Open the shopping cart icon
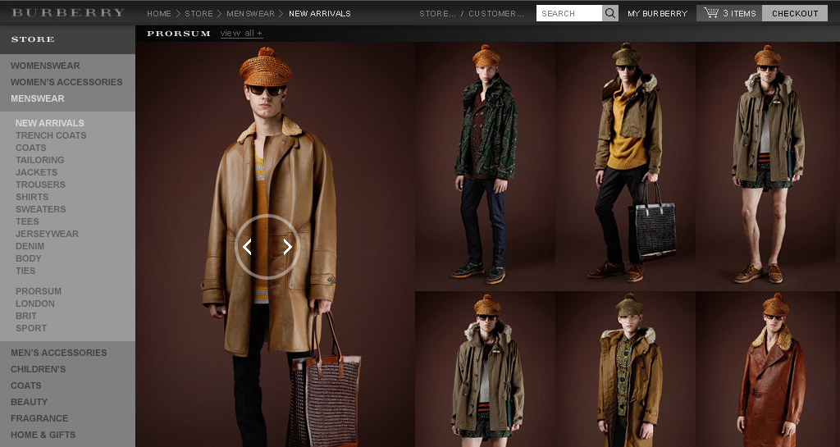 click(710, 13)
